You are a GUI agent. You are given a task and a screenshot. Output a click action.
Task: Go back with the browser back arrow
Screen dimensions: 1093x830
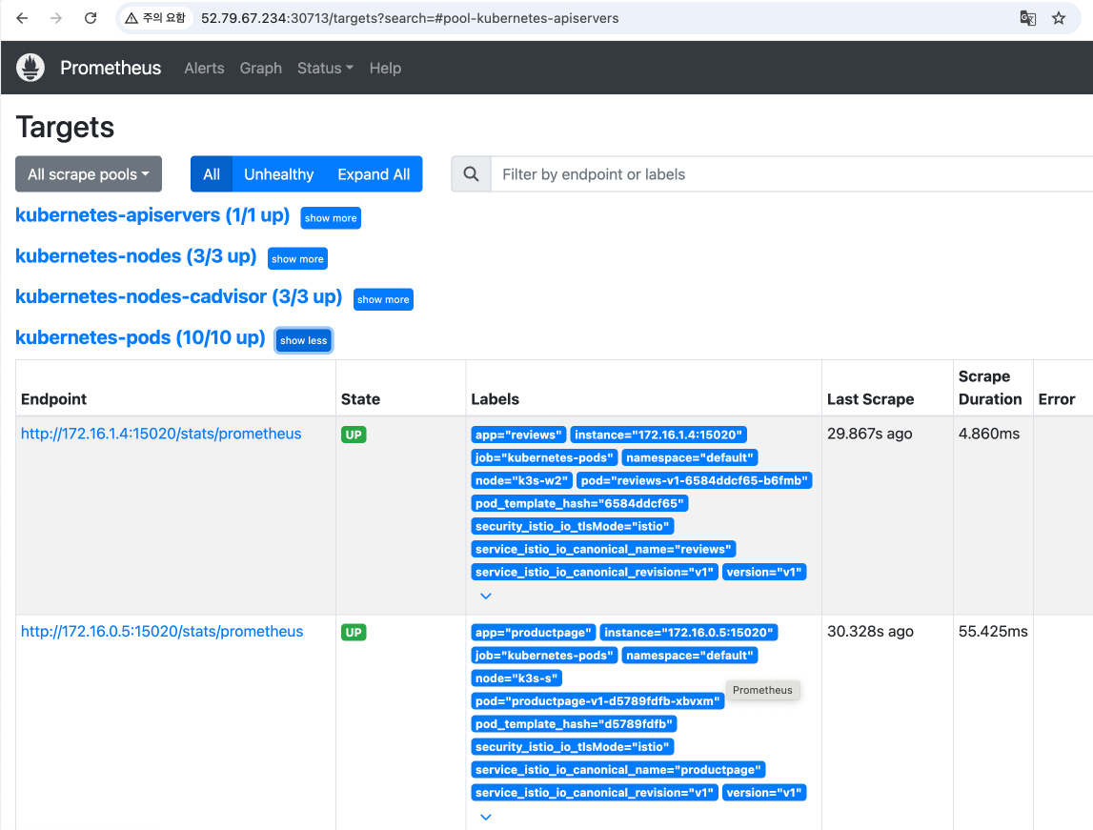22,18
